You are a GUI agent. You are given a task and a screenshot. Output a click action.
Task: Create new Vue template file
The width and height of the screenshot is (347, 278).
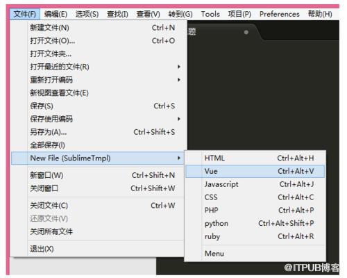point(255,171)
